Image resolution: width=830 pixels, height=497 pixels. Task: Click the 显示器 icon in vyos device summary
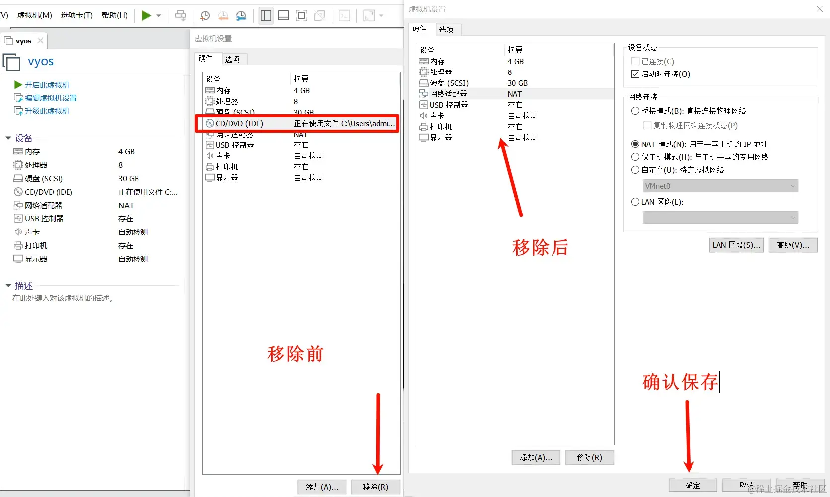(x=18, y=259)
